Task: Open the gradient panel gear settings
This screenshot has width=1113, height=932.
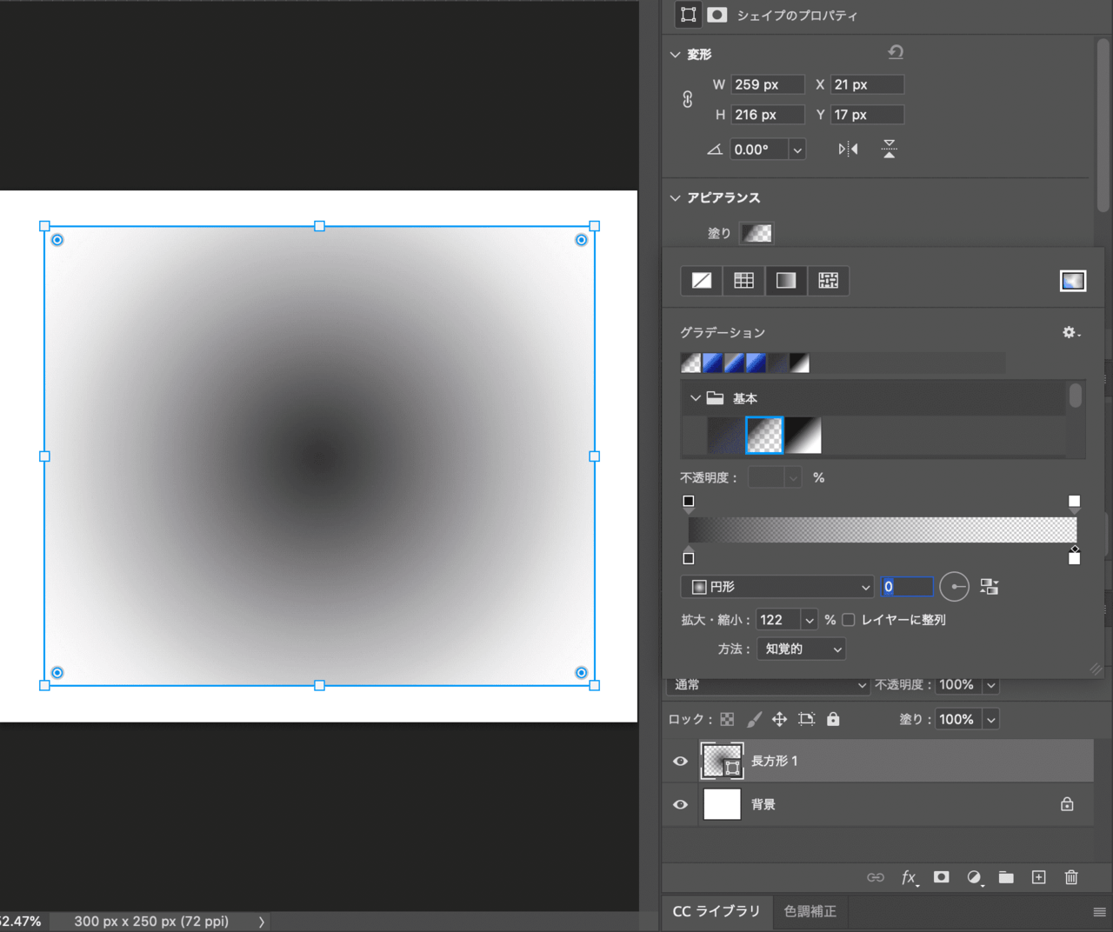Action: tap(1070, 332)
